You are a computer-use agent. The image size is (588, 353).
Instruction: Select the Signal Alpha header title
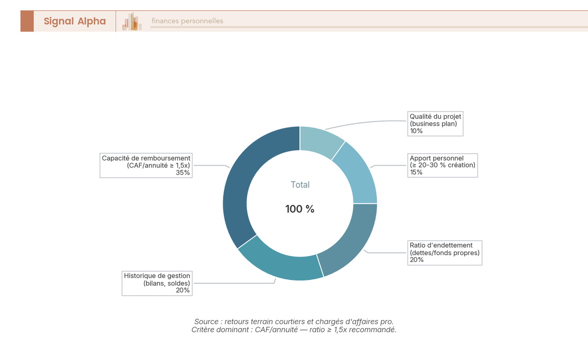click(x=74, y=21)
